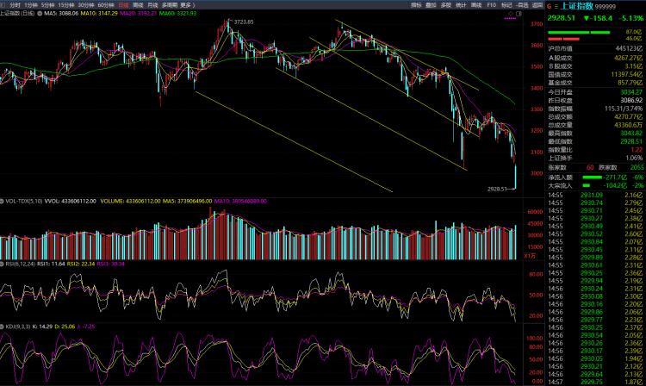Screen dimensions: 646x386
Task: Click the 返回 back button
Action: pos(537,5)
